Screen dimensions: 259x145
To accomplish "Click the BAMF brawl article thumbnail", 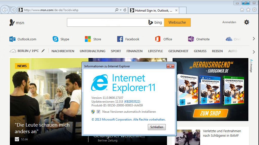I will [187, 137].
